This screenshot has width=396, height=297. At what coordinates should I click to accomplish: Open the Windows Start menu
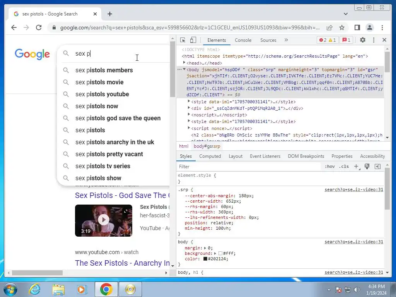click(10, 289)
